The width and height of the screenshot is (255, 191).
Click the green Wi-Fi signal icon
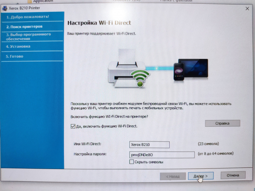pyautogui.click(x=140, y=78)
